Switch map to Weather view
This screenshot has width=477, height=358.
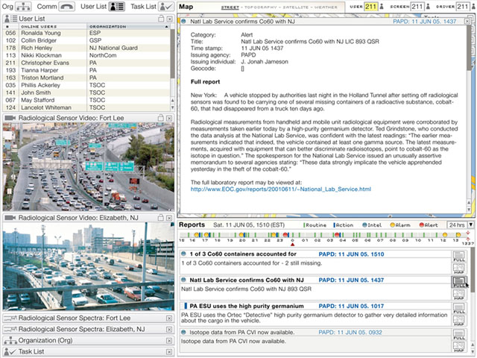click(x=326, y=7)
